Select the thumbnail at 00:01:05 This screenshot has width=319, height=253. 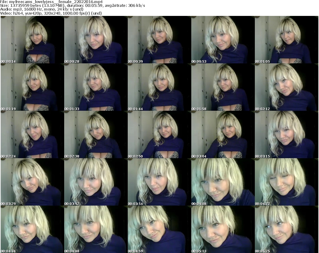point(287,40)
